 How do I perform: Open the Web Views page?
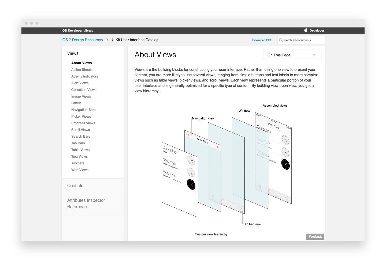80,170
